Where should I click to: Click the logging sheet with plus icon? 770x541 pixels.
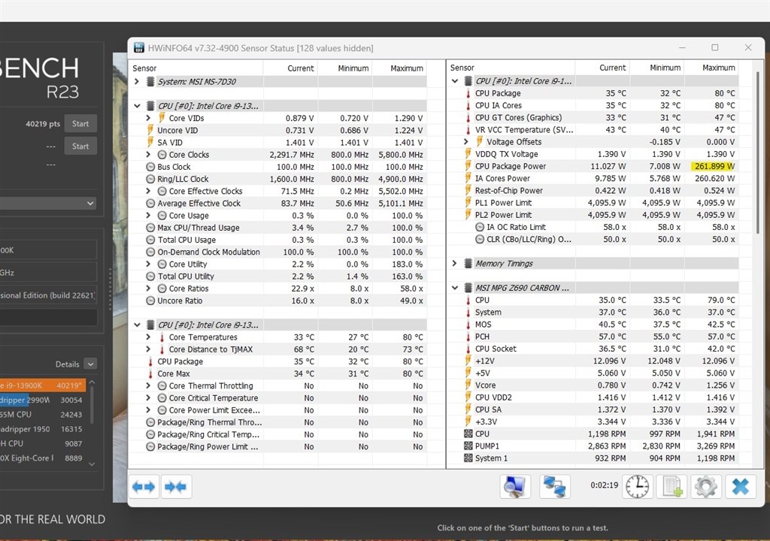(x=672, y=486)
